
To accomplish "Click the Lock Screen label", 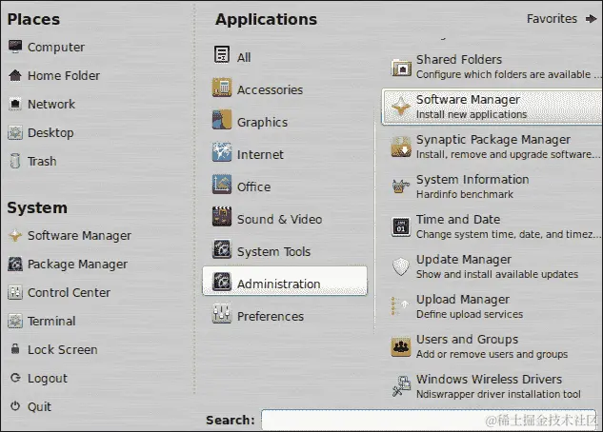I will coord(63,350).
